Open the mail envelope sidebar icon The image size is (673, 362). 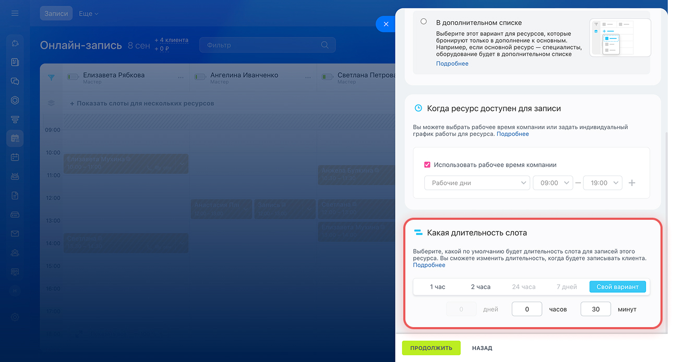pyautogui.click(x=15, y=233)
